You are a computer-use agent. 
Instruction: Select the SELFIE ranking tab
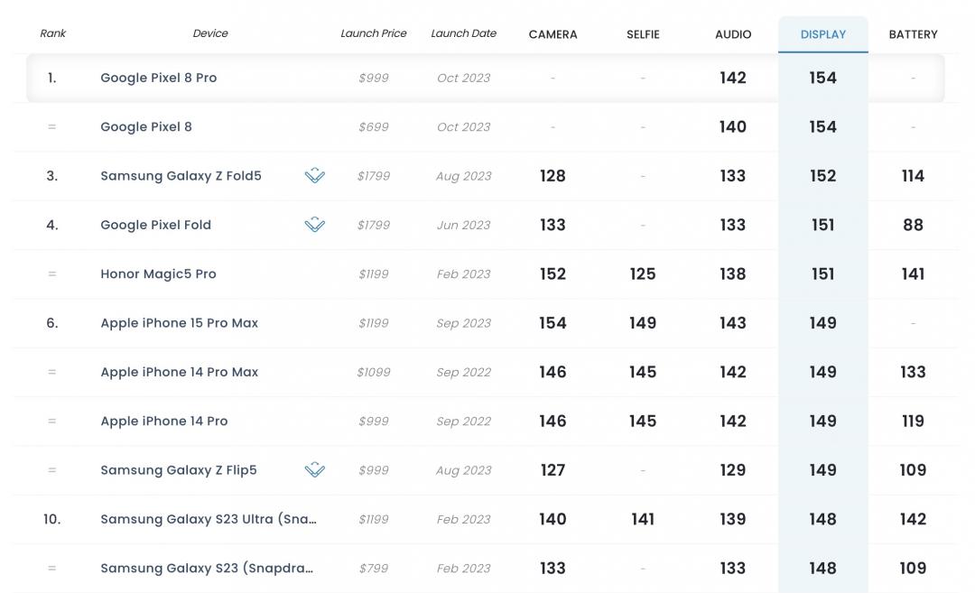tap(643, 34)
